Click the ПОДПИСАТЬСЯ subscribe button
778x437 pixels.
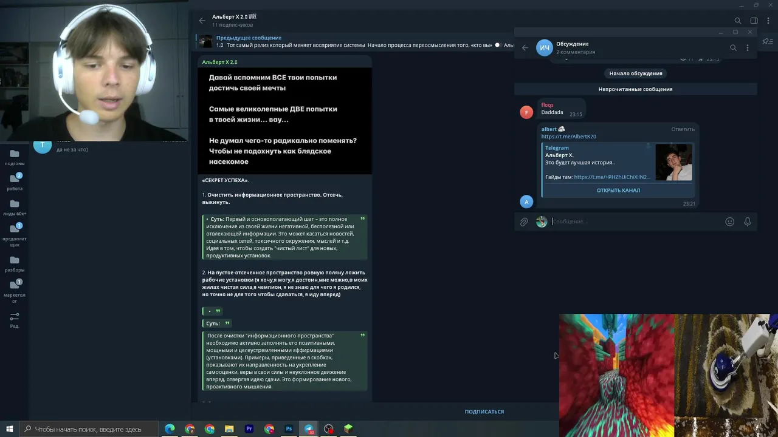coord(484,412)
